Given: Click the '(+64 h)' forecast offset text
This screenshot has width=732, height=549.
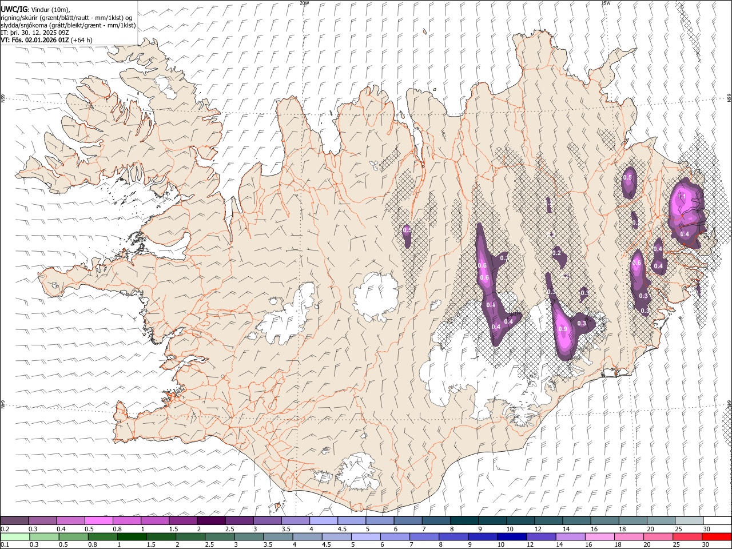Looking at the screenshot, I should (82, 40).
